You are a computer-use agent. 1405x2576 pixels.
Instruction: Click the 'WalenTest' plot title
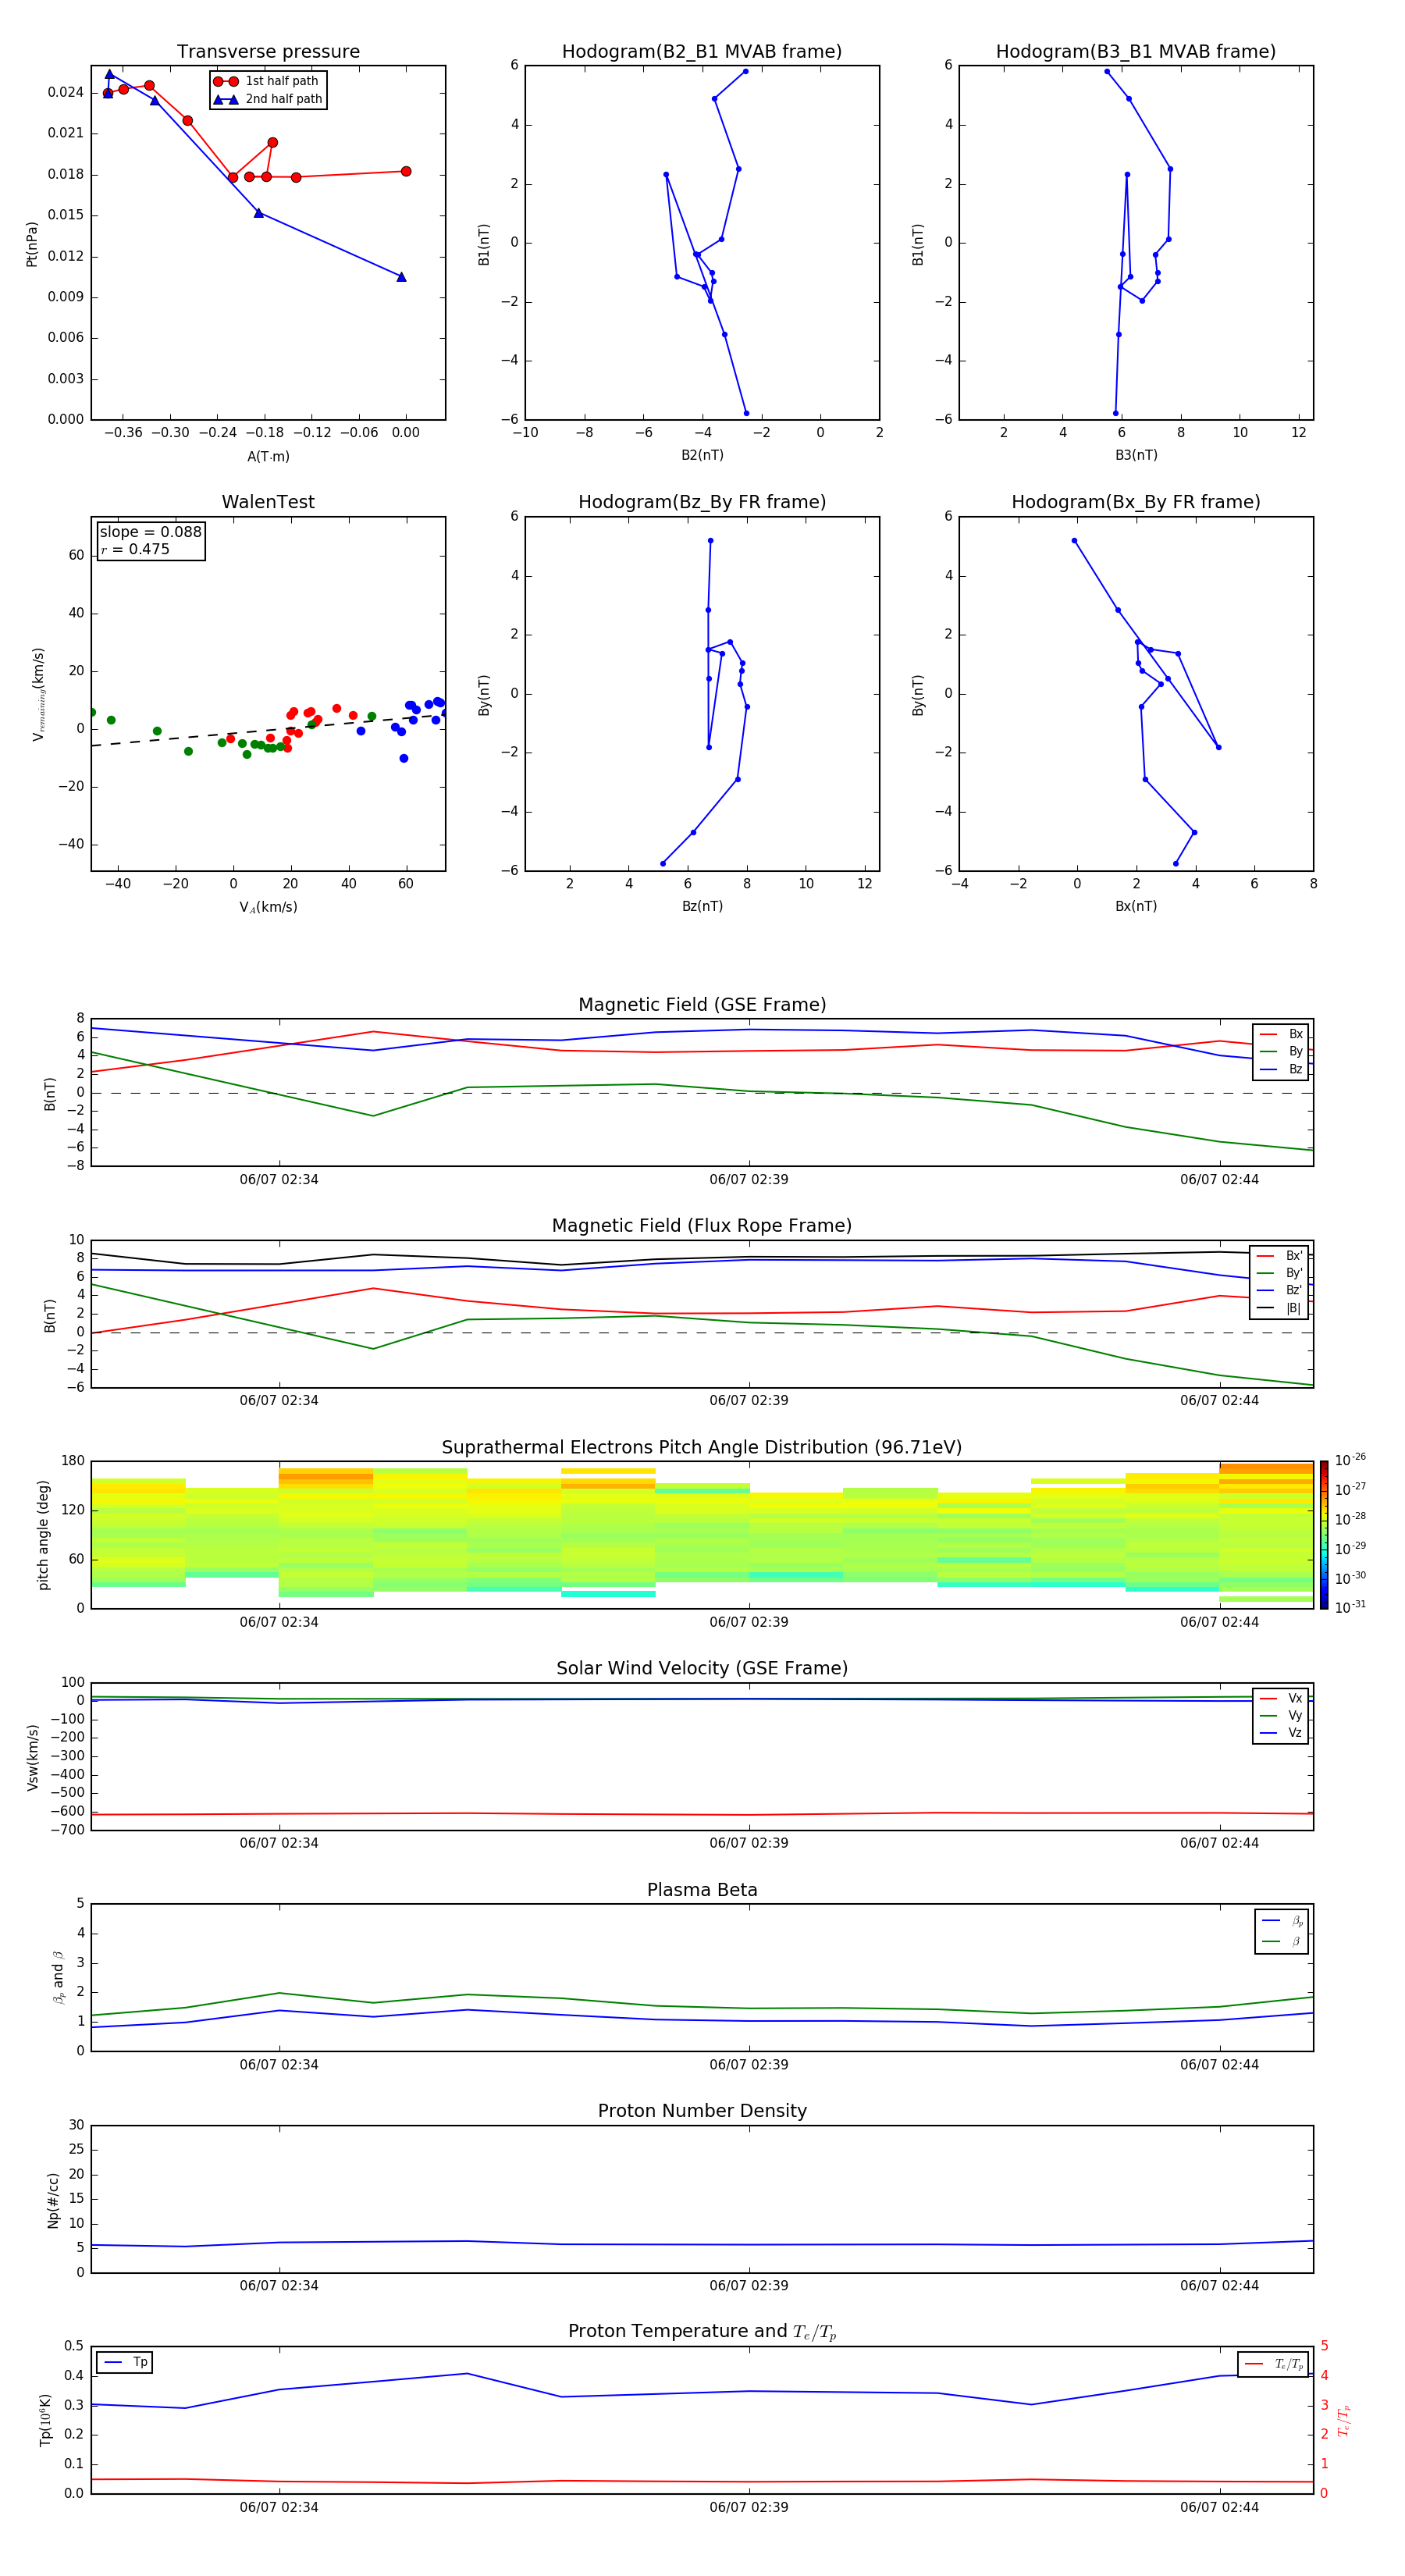coord(268,502)
